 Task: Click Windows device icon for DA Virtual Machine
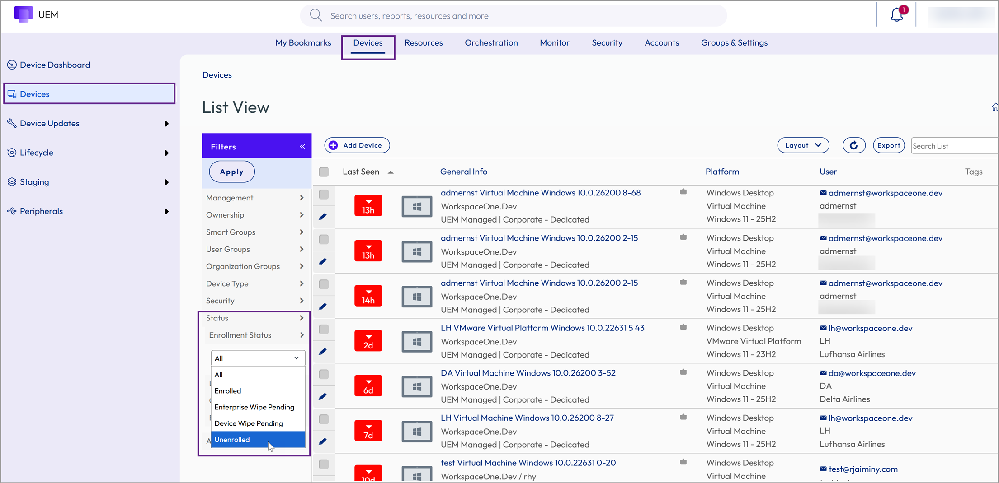(417, 386)
